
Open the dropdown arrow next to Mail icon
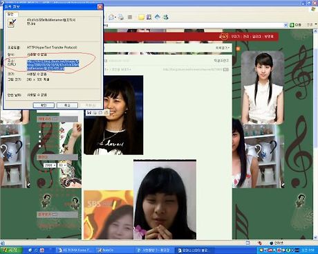click(x=115, y=17)
